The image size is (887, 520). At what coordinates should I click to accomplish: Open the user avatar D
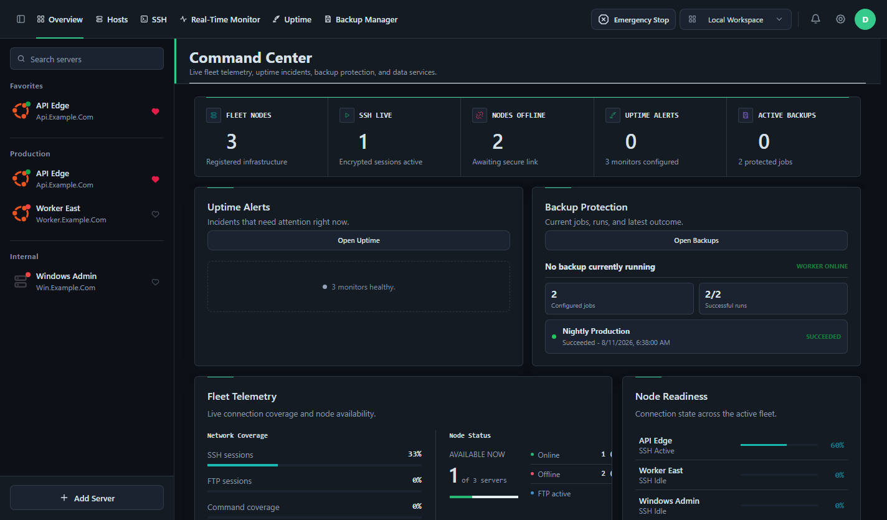[x=865, y=19]
